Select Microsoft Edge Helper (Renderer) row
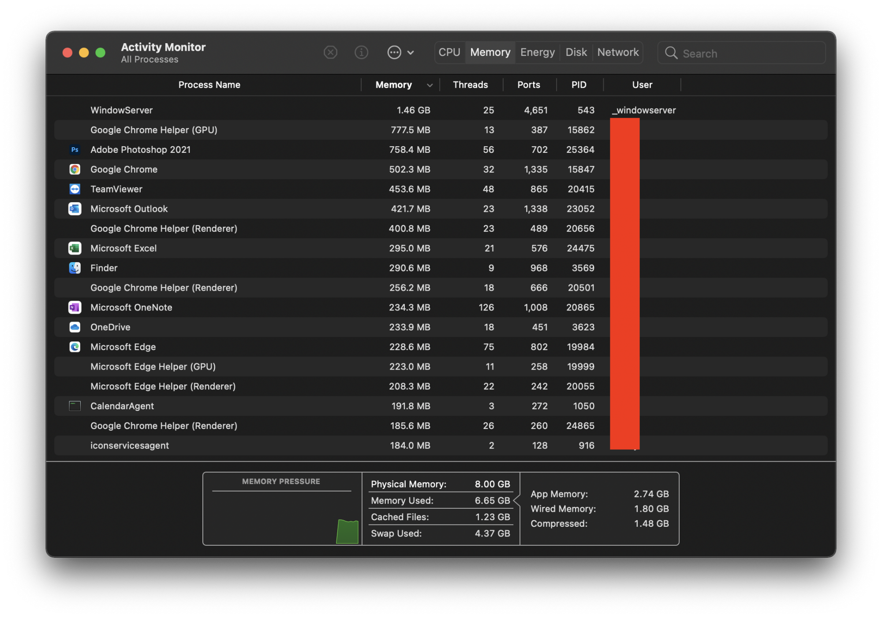This screenshot has width=882, height=618. click(441, 386)
